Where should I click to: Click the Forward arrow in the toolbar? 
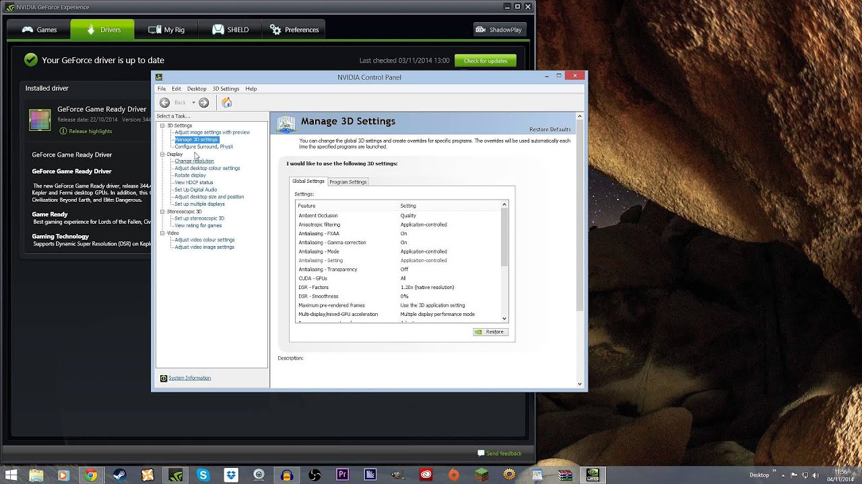point(203,102)
